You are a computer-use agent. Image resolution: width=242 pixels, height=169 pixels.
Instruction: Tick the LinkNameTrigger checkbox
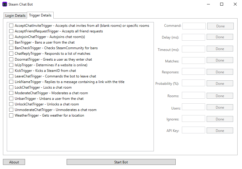[11, 82]
